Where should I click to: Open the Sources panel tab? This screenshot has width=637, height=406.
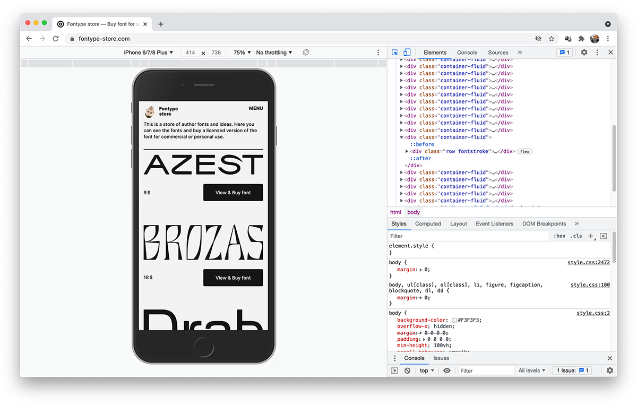coord(498,53)
